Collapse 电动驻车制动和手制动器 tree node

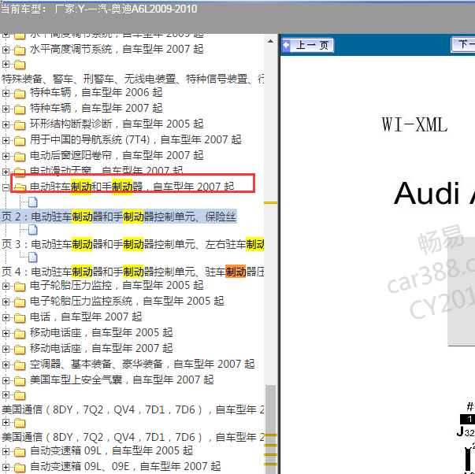click(x=6, y=187)
